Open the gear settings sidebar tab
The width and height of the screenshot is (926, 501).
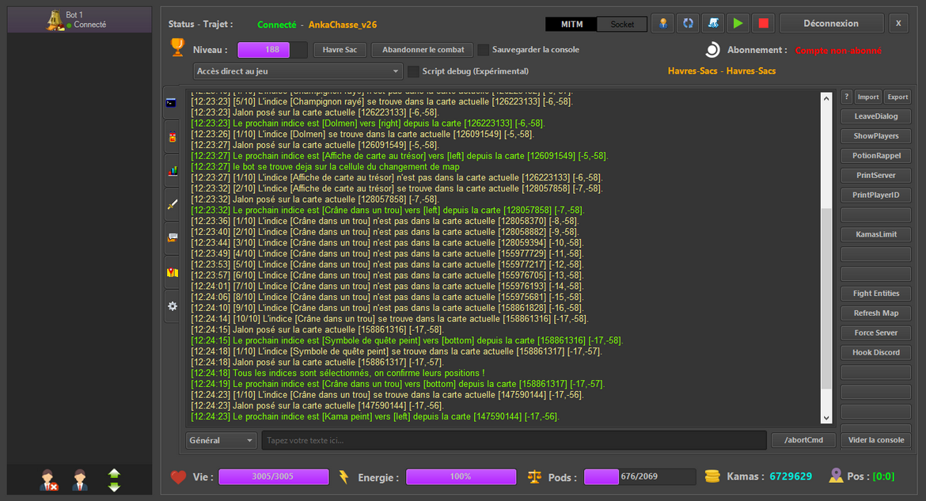coord(173,306)
